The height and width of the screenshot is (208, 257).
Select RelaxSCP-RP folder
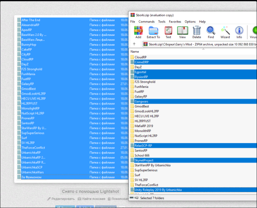[193, 145]
